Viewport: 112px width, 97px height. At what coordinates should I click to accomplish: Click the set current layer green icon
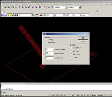[x=37, y=15]
